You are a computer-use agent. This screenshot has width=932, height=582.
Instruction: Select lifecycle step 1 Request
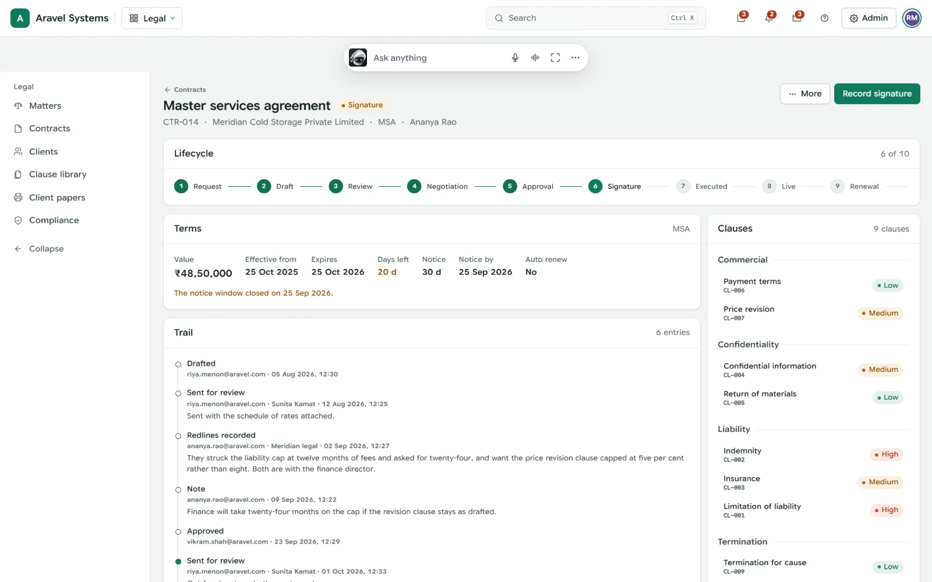point(198,186)
